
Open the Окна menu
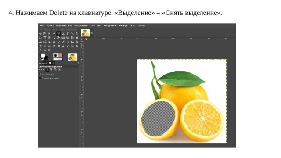pyautogui.click(x=132, y=25)
